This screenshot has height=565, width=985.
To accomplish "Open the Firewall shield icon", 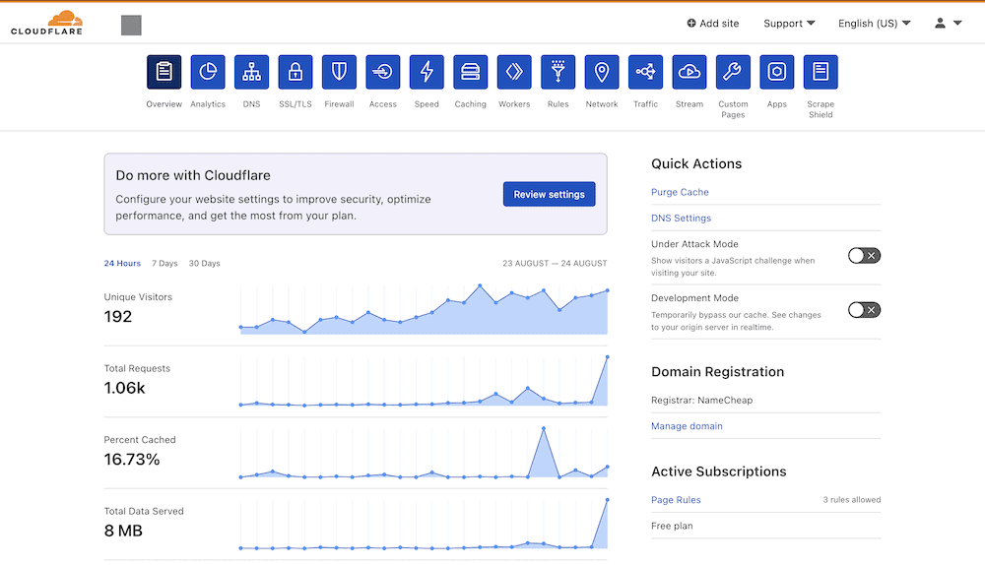I will 339,72.
